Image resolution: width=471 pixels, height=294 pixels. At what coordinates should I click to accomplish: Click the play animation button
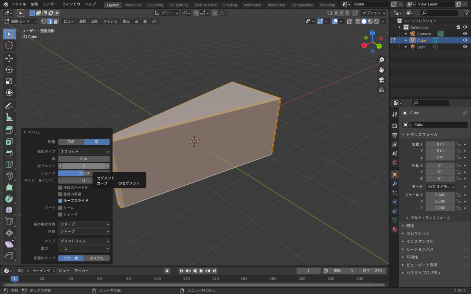(201, 271)
